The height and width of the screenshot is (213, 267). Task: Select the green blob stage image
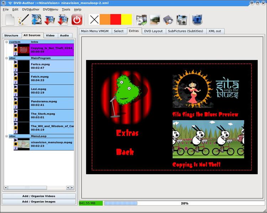(126, 97)
